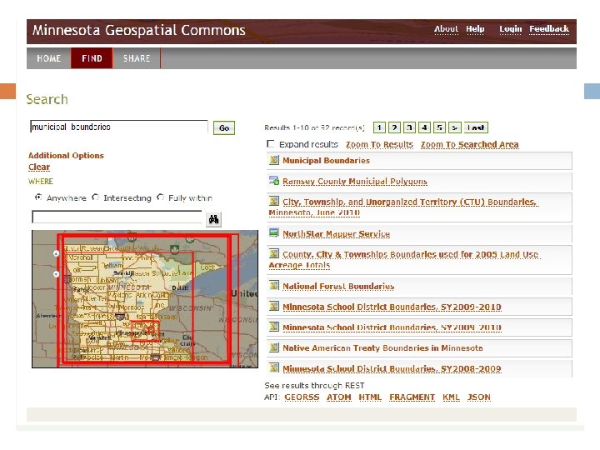Open County, City & Townships Boundaries result
The width and height of the screenshot is (600, 450).
[404, 259]
